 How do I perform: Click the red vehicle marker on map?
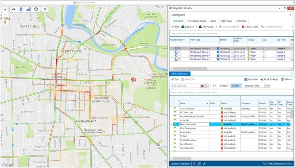[133, 80]
